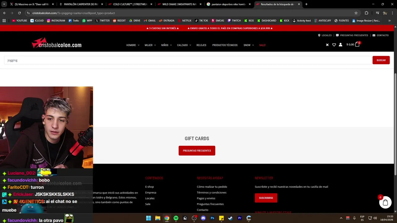This screenshot has width=397, height=223.
Task: Open Photoshop from the taskbar
Action: point(212,218)
